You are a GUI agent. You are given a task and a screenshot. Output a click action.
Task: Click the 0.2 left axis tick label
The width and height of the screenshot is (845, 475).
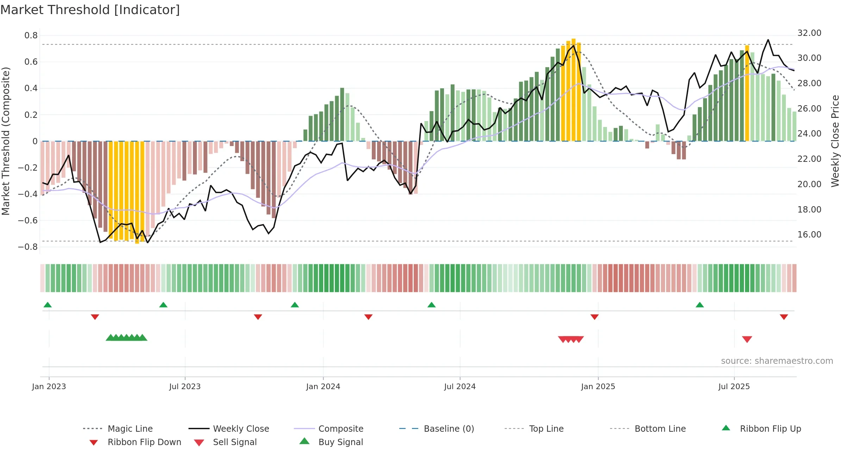tap(31, 115)
